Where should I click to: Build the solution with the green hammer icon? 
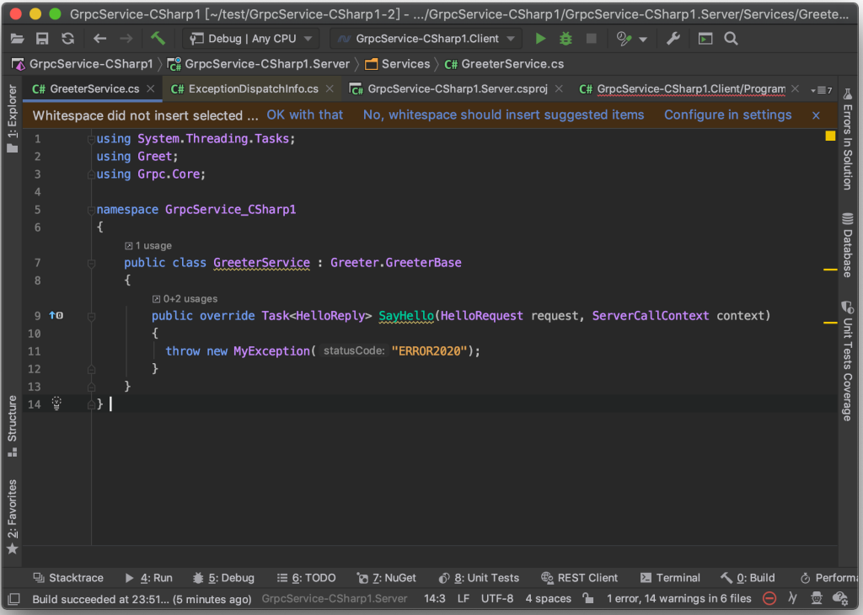click(x=158, y=39)
